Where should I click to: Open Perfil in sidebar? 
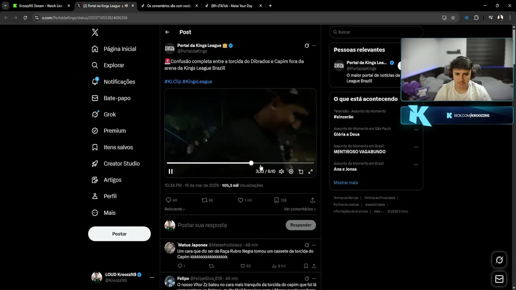coord(104,196)
